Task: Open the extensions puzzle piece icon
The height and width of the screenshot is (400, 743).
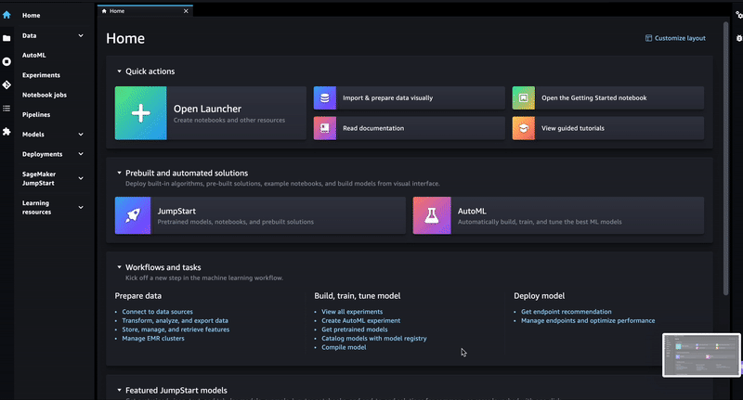Action: click(x=7, y=132)
